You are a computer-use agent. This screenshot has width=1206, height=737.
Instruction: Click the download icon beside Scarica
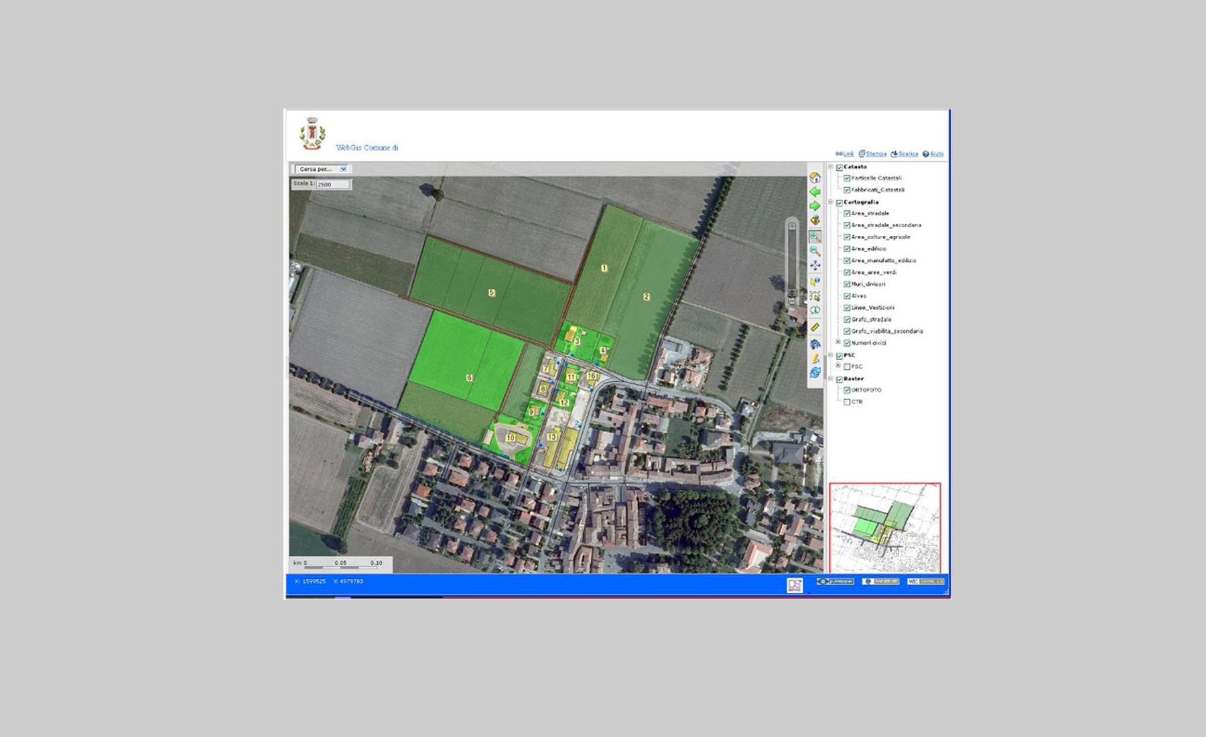pyautogui.click(x=894, y=154)
